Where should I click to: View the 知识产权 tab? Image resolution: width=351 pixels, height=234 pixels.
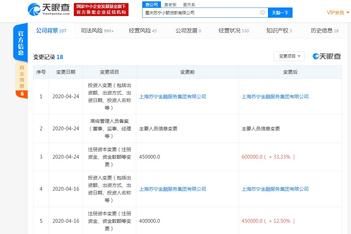[x=277, y=30]
